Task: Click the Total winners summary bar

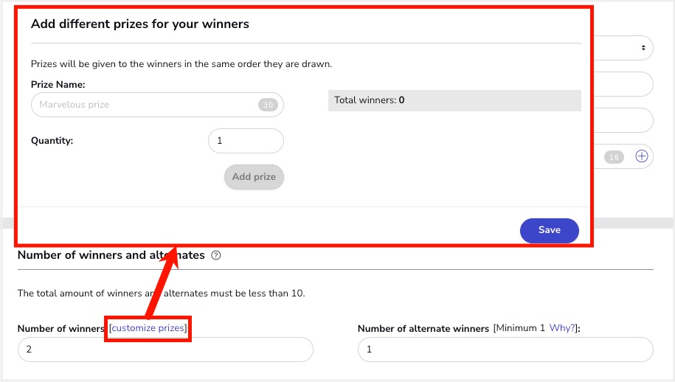Action: 454,100
